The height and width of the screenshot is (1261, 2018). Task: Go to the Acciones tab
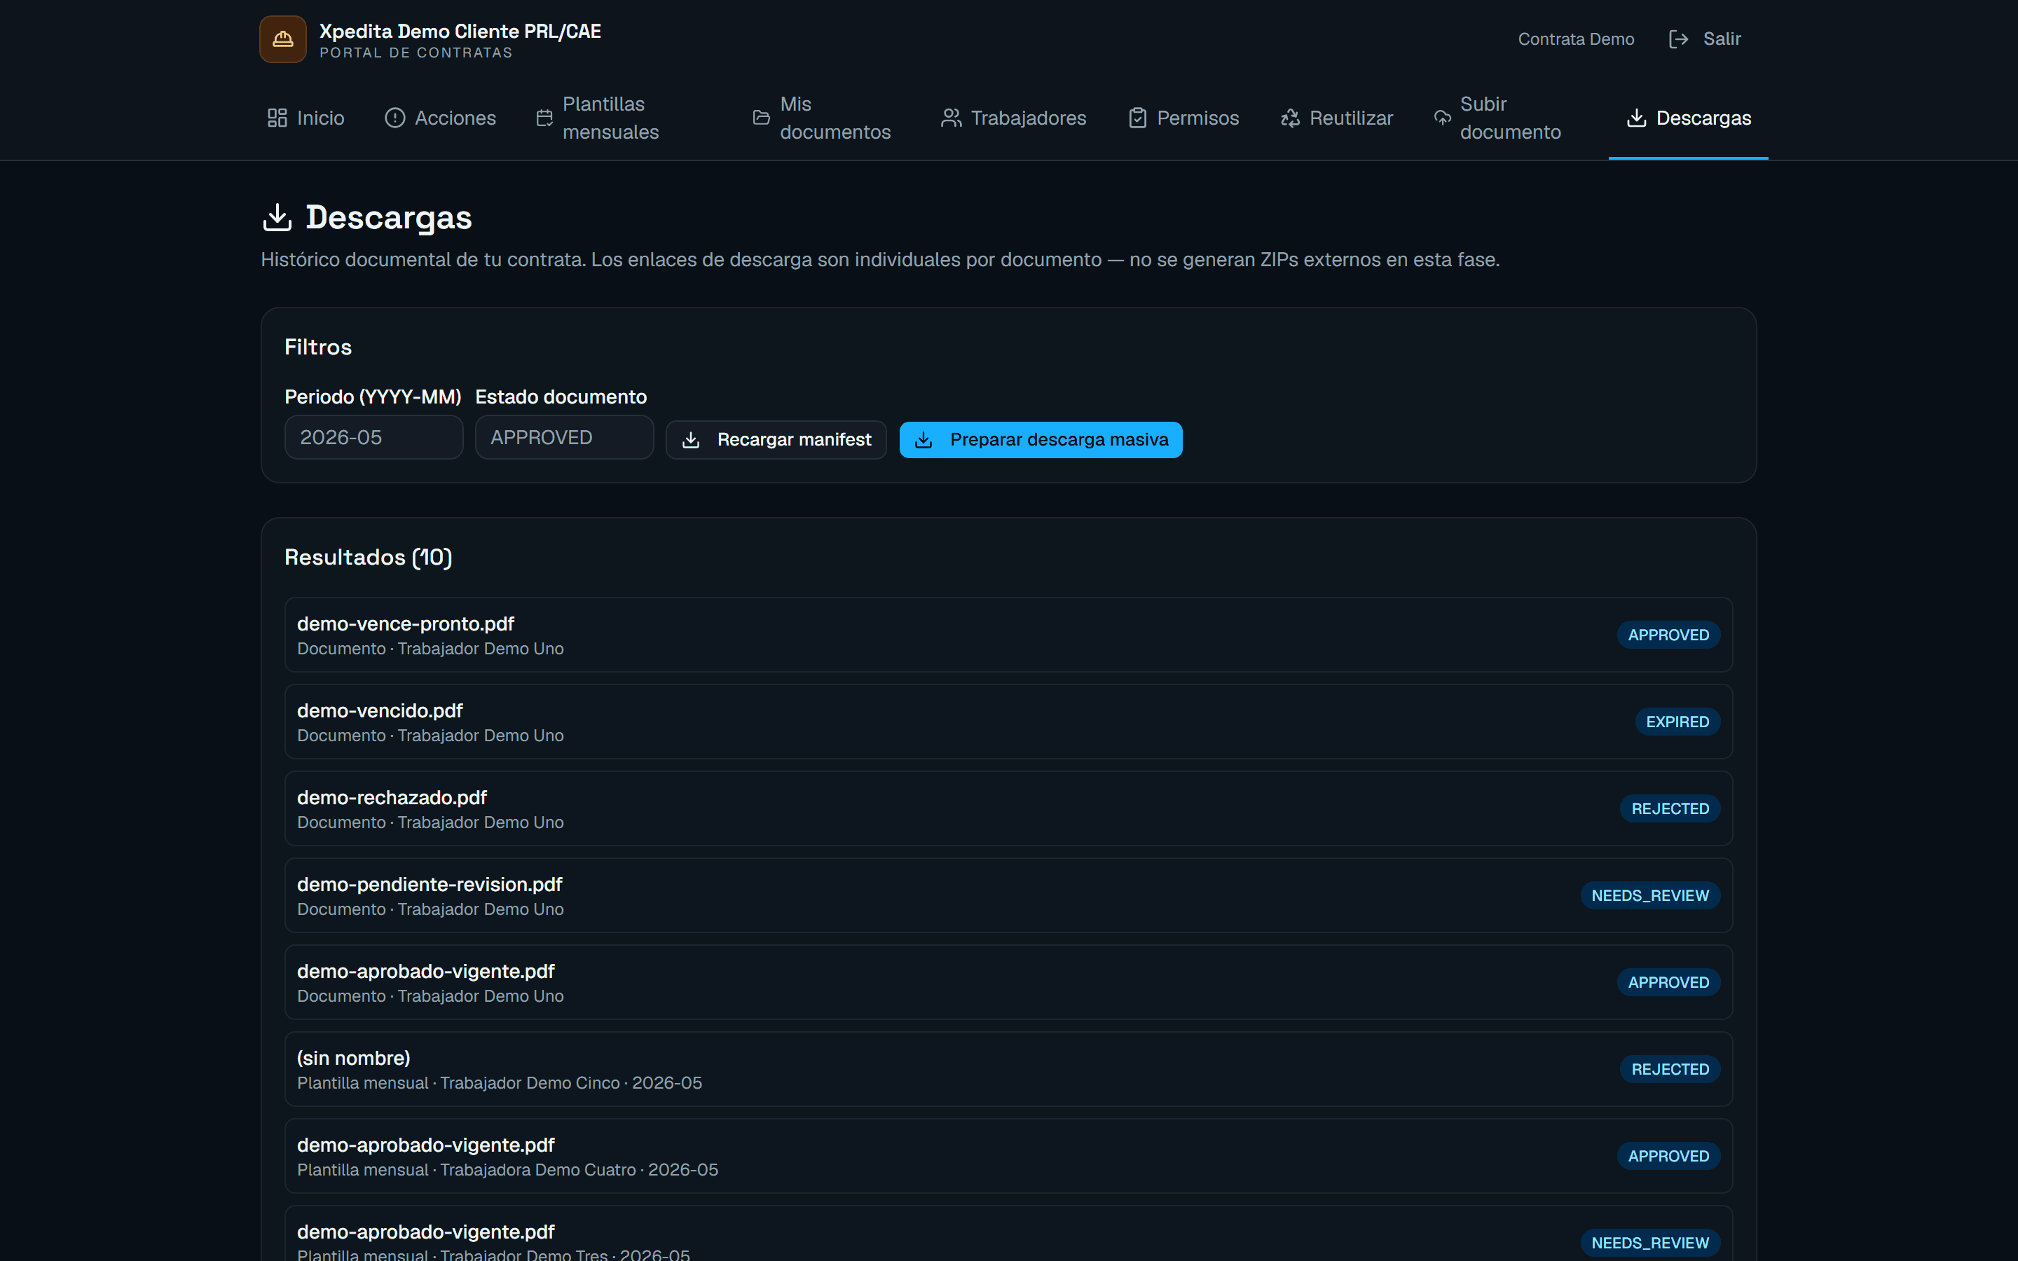[x=440, y=118]
